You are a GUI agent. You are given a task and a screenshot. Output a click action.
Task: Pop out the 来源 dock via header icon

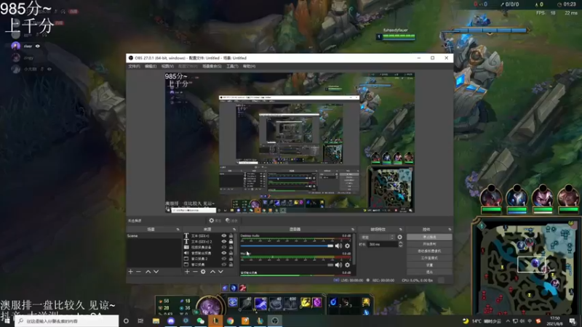point(234,230)
